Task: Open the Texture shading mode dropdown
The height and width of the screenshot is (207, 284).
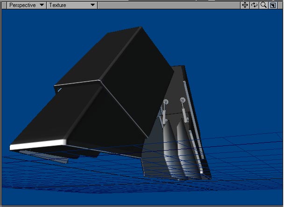Action: click(72, 5)
